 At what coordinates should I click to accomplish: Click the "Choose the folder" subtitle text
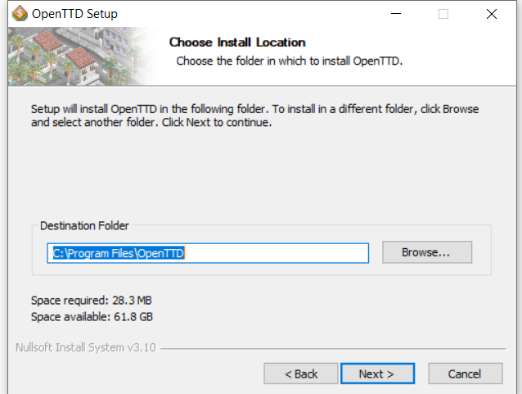click(x=290, y=61)
